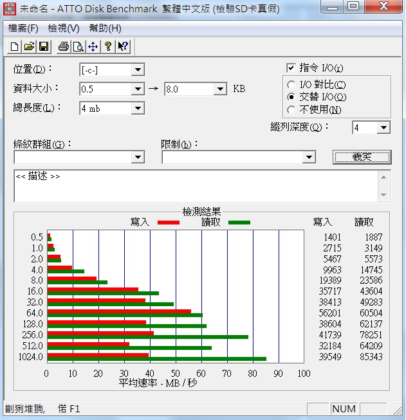The height and width of the screenshot is (420, 406).
Task: Select the 不使用 radio button
Action: [291, 109]
